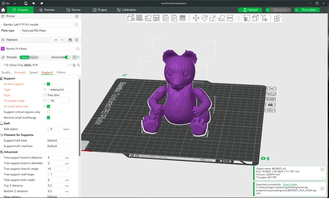Image resolution: width=329 pixels, height=198 pixels.
Task: Select the Move tool in toolbar
Action: (x=196, y=18)
